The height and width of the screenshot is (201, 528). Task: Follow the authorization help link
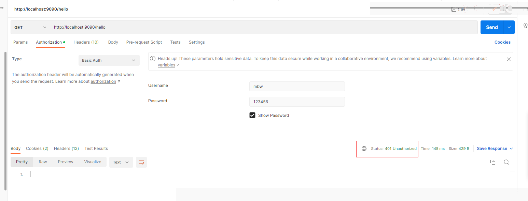(103, 81)
